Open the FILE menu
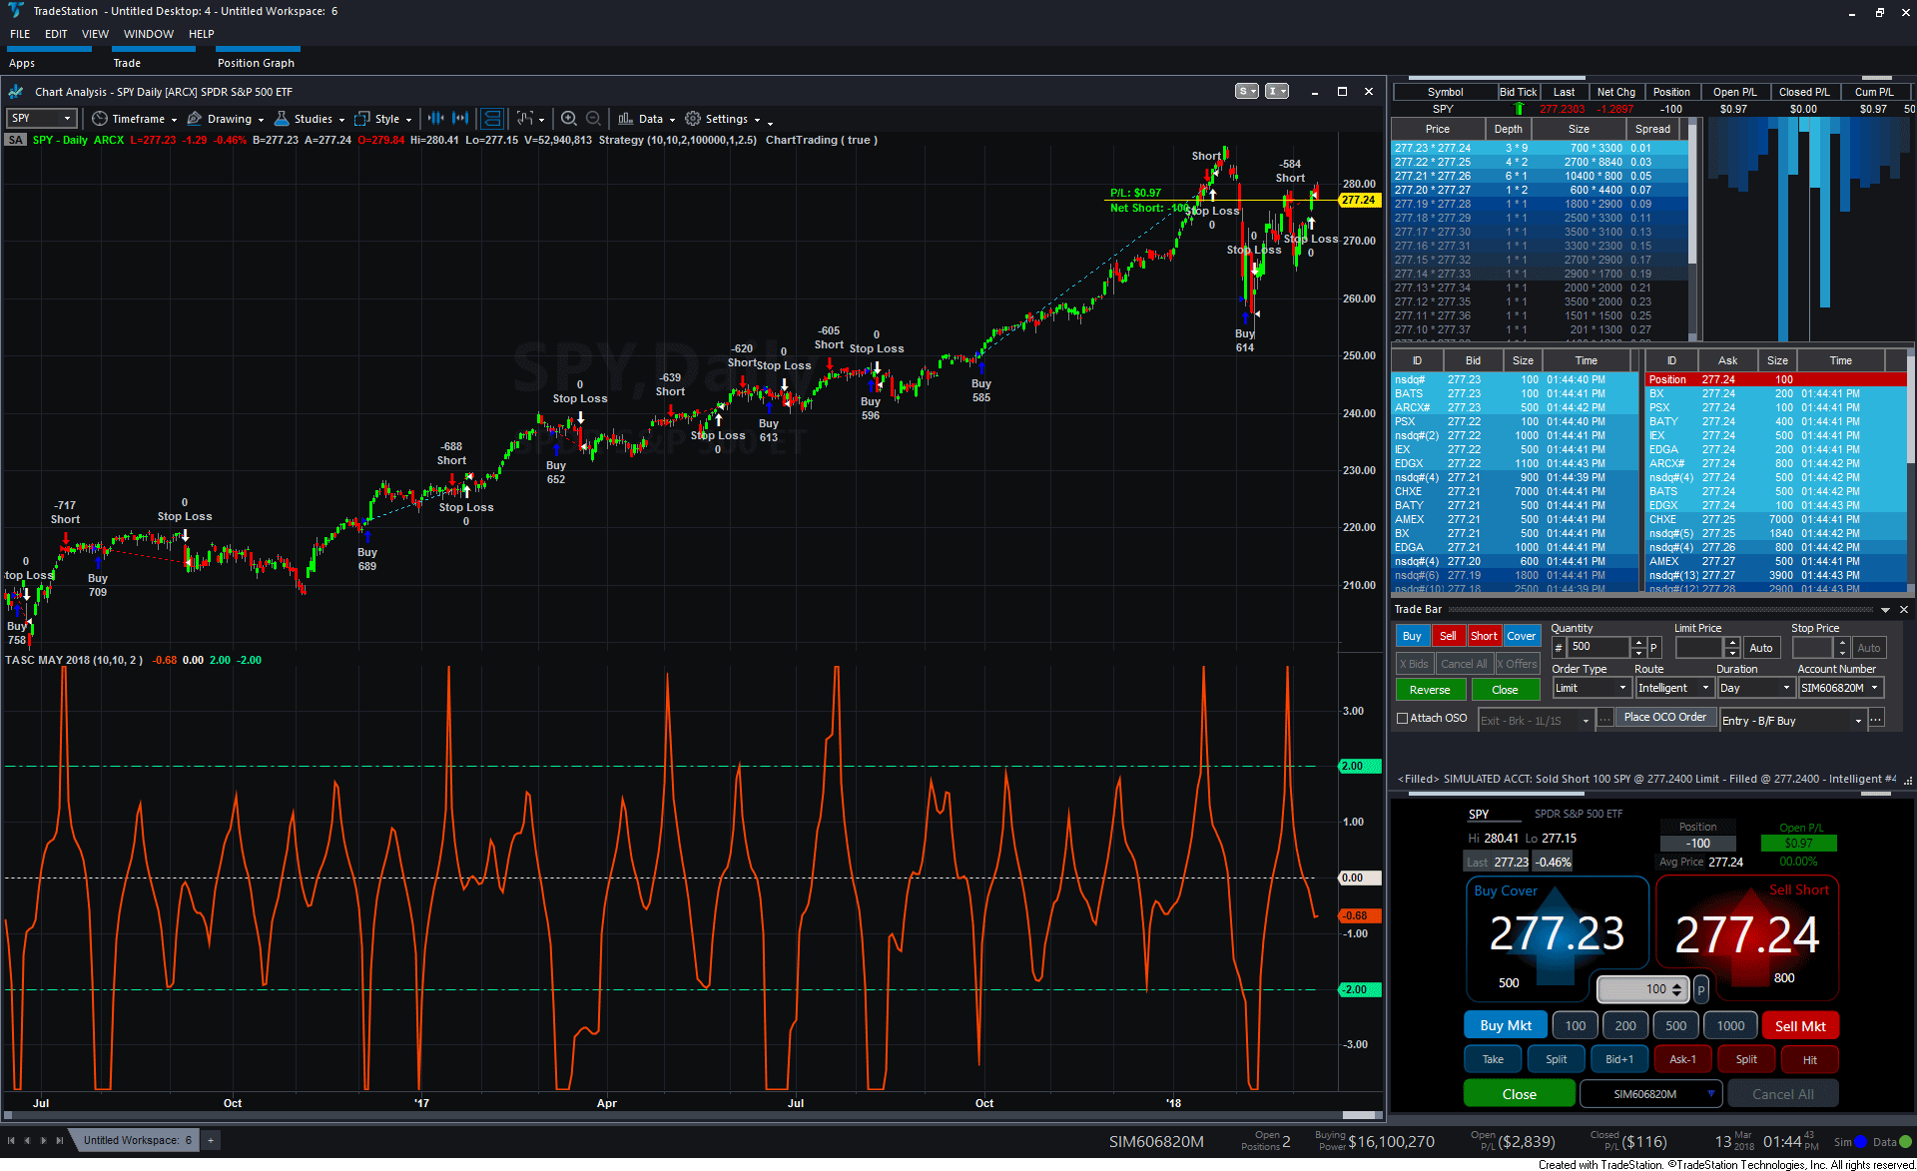Viewport: 1917px width, 1171px height. (20, 34)
